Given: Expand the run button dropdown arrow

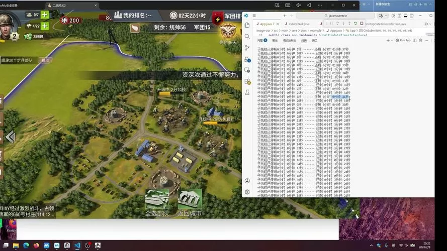Looking at the screenshot, I should pos(430,24).
